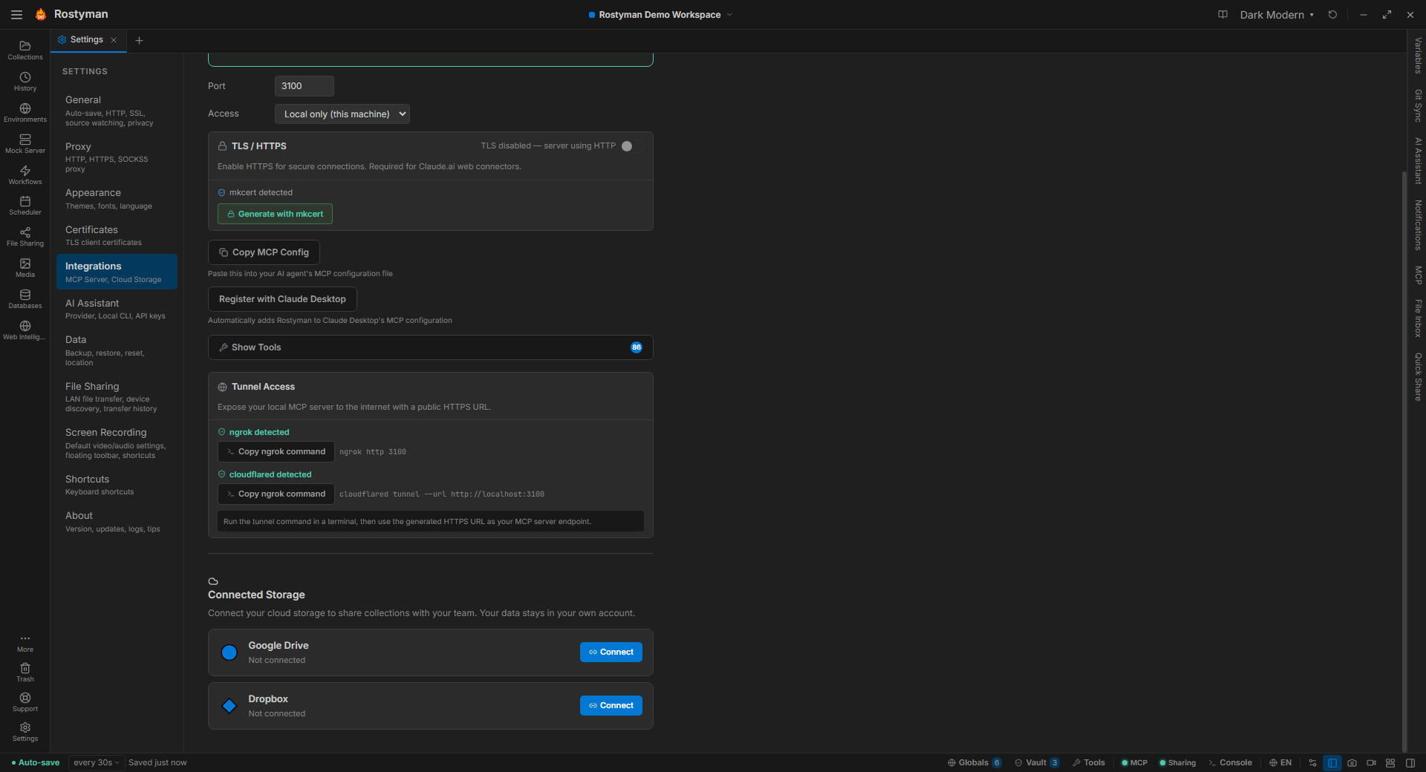This screenshot has height=772, width=1426.
Task: Click the book documentation icon in title bar
Action: (1222, 14)
